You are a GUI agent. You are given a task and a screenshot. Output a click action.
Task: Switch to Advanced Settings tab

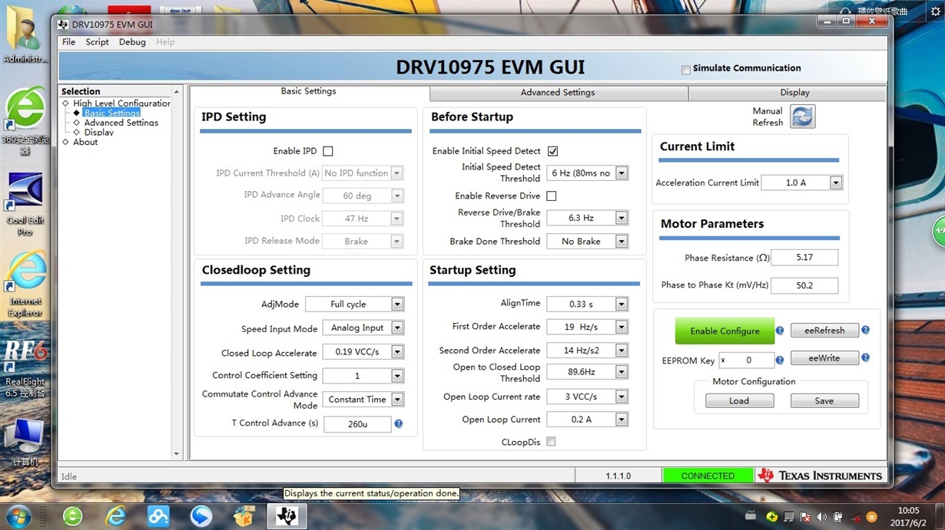coord(558,93)
